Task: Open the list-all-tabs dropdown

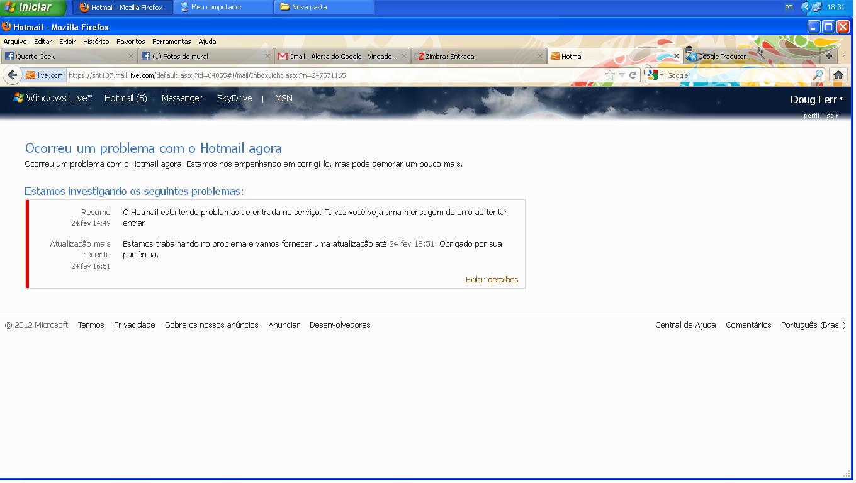Action: click(x=843, y=56)
